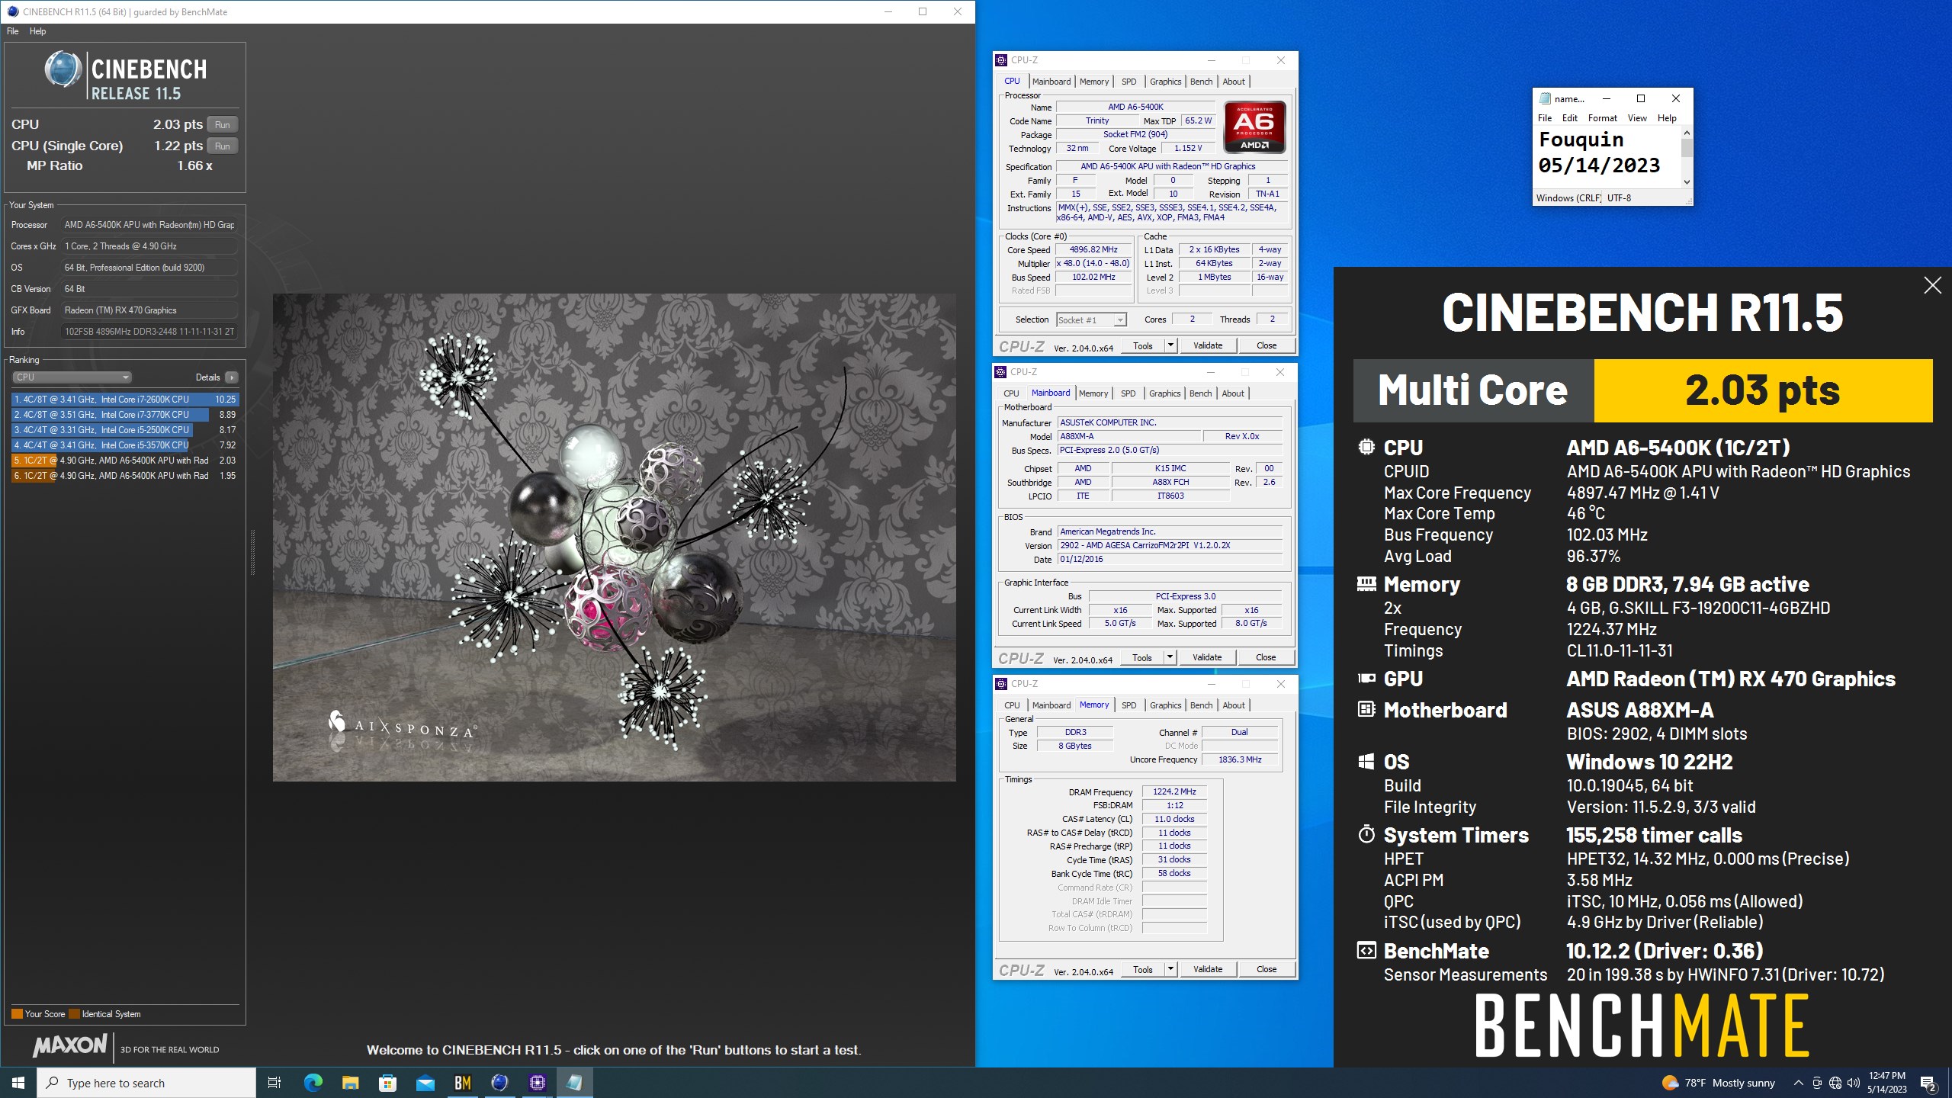Open Notepad's Edit menu
Image resolution: width=1952 pixels, height=1098 pixels.
[x=1569, y=118]
